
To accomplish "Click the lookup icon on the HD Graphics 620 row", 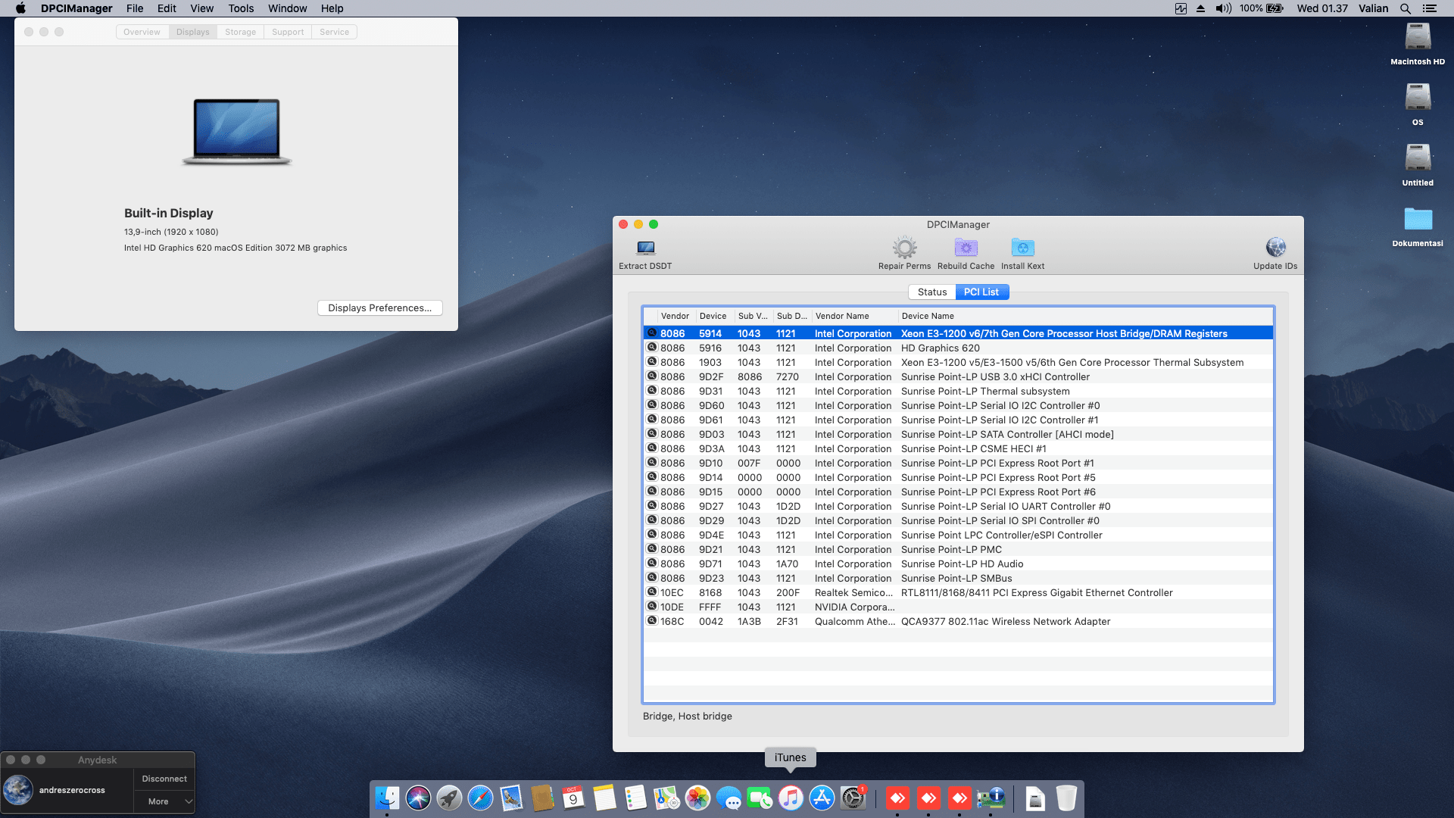I will pos(651,348).
